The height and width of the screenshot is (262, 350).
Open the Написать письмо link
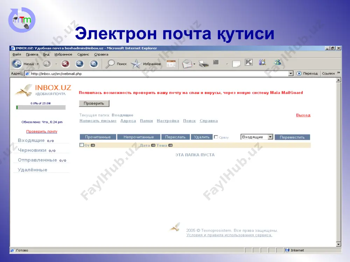98,121
